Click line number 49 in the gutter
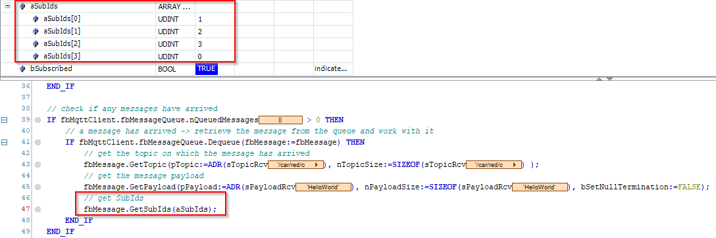 (25, 231)
